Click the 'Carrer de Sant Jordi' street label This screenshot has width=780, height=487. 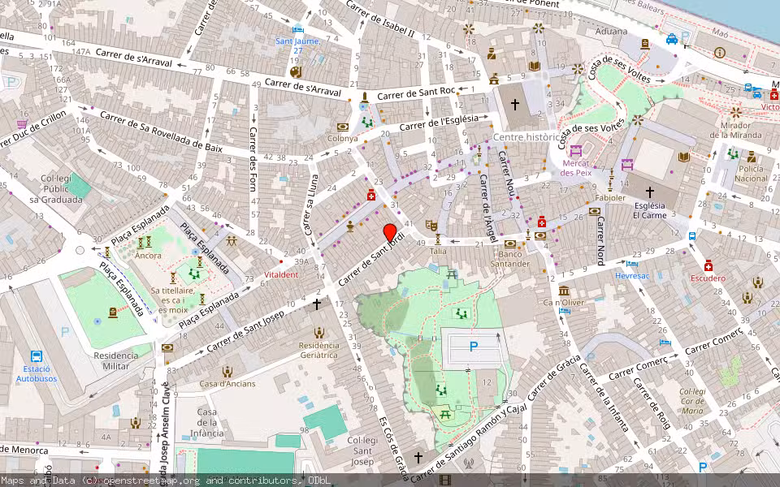click(370, 260)
